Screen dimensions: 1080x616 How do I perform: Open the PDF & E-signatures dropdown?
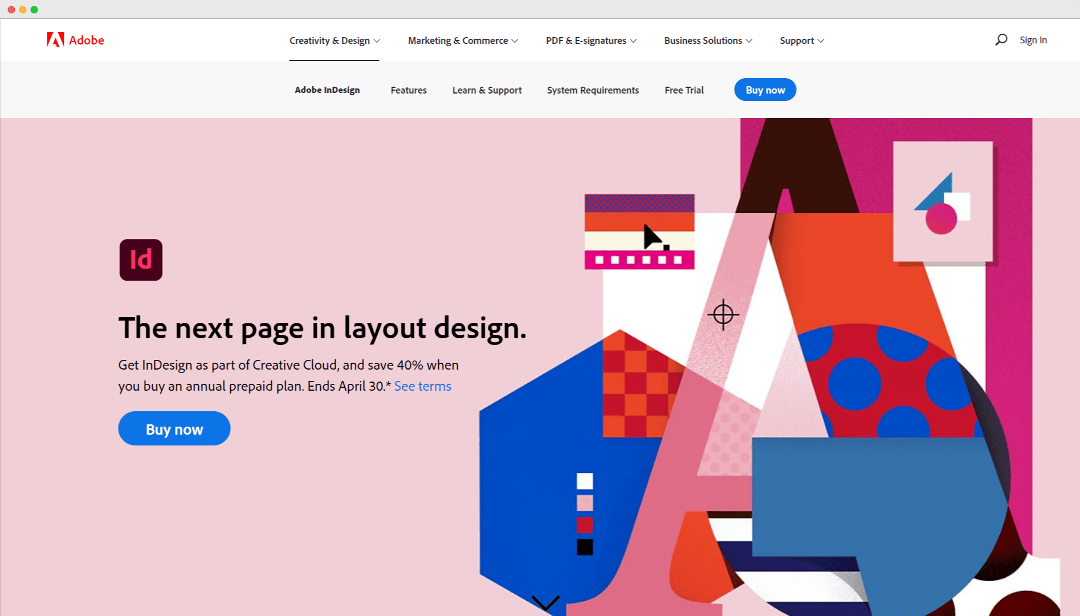[591, 40]
